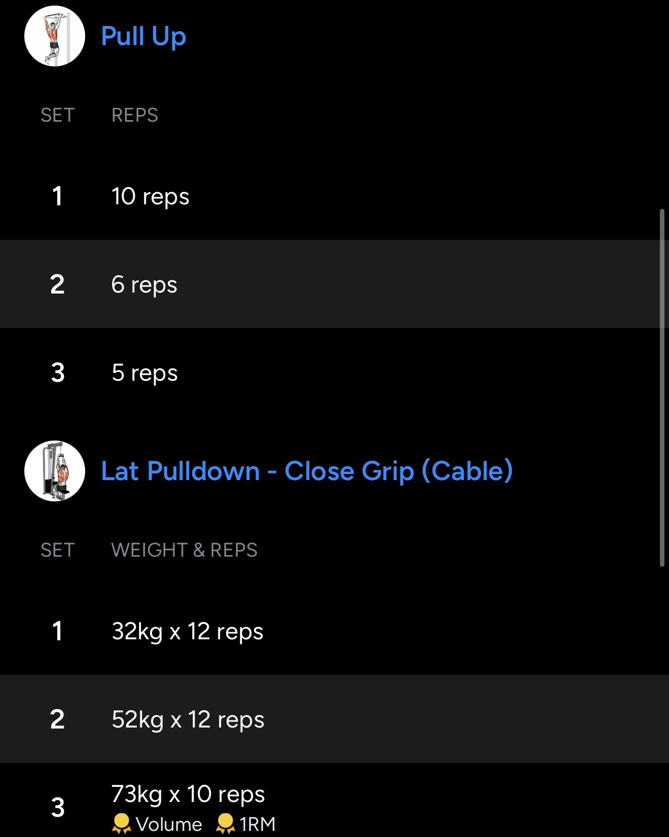
Task: Tap set number 3 of Lat Pulldown
Action: tap(58, 808)
